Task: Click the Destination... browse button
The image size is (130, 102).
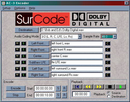Action: 27,30
